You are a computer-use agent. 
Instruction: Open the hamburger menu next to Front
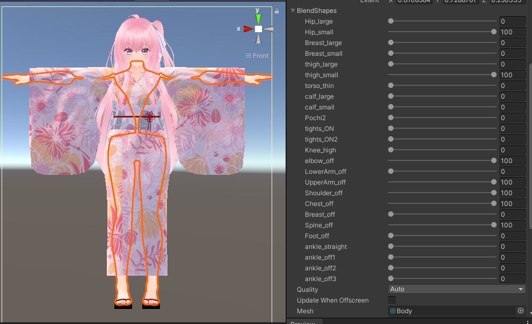point(249,55)
